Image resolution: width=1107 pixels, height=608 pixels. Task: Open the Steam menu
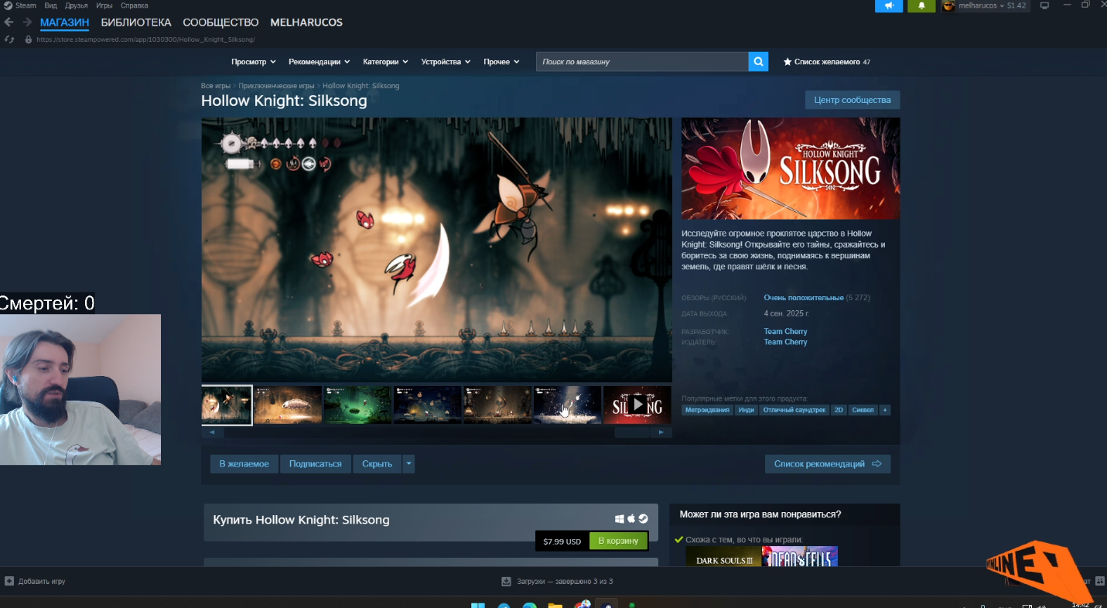(x=26, y=5)
